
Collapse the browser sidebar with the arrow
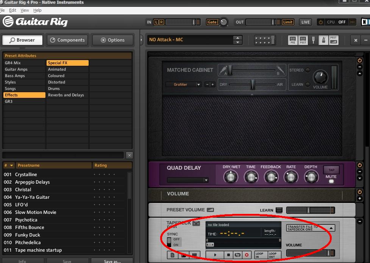pyautogui.click(x=141, y=40)
